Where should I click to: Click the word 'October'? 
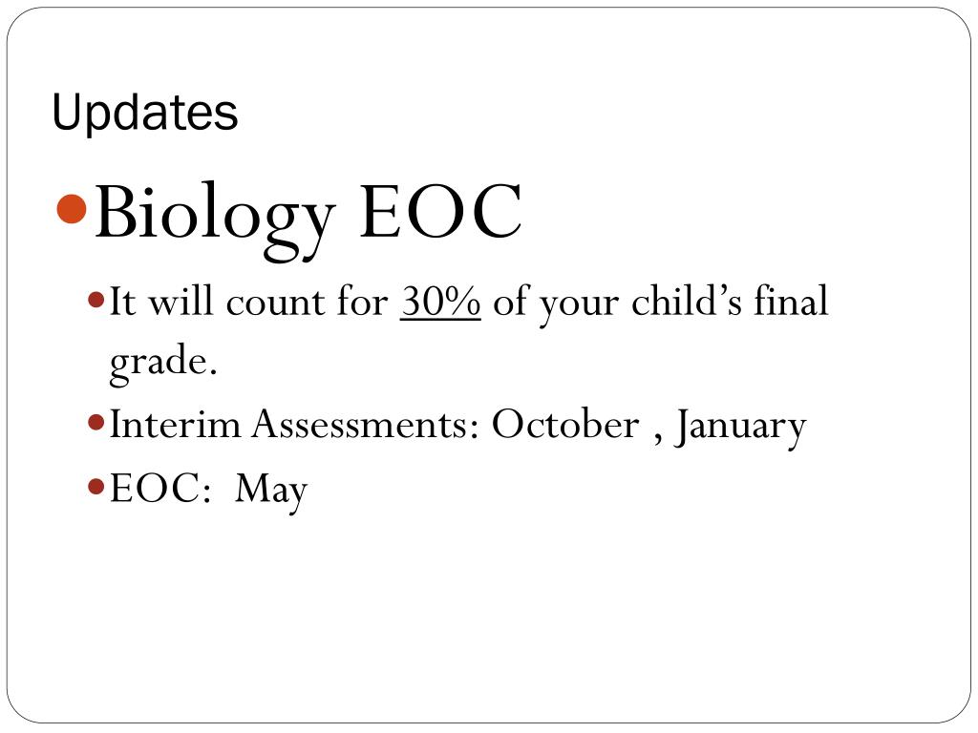[x=564, y=425]
